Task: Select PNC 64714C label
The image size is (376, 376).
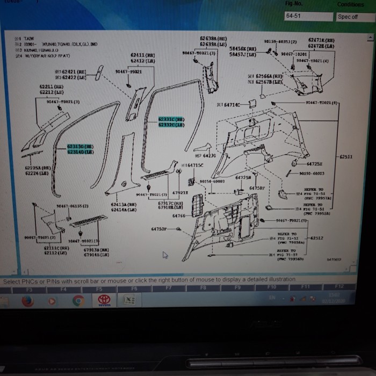Action: (x=232, y=105)
